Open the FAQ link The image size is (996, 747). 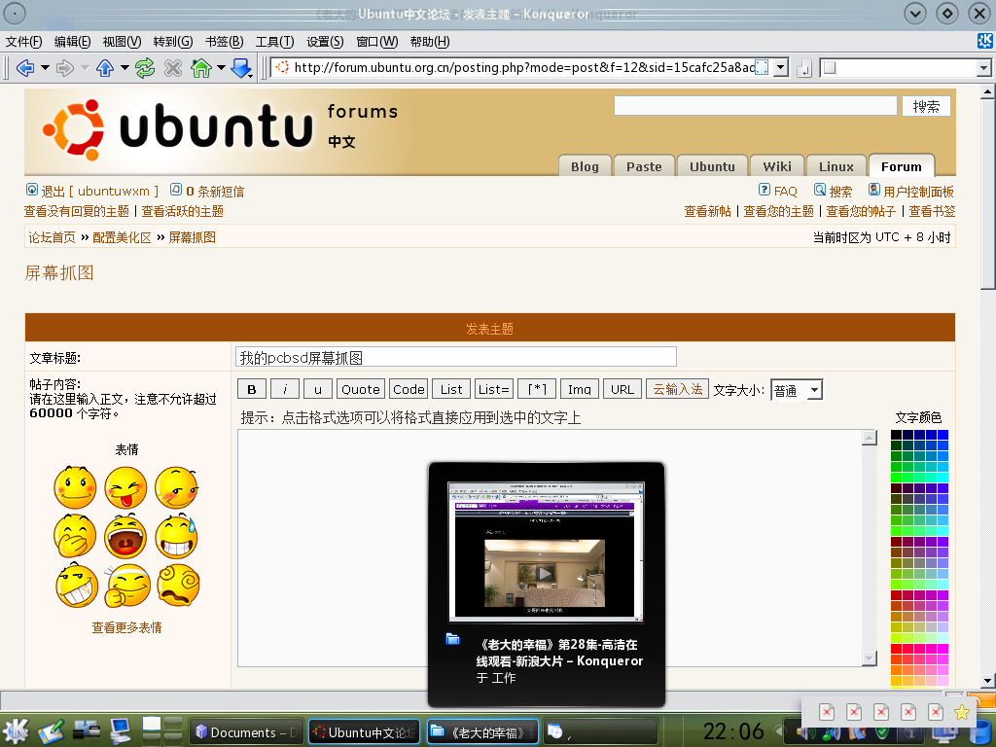[785, 192]
